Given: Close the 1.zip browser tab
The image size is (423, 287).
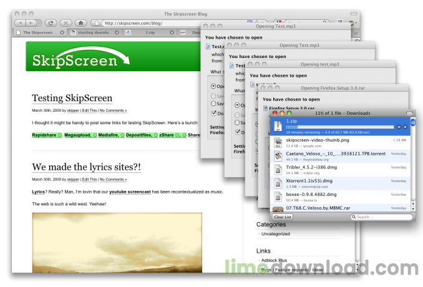Looking at the screenshot, I should tap(172, 32).
